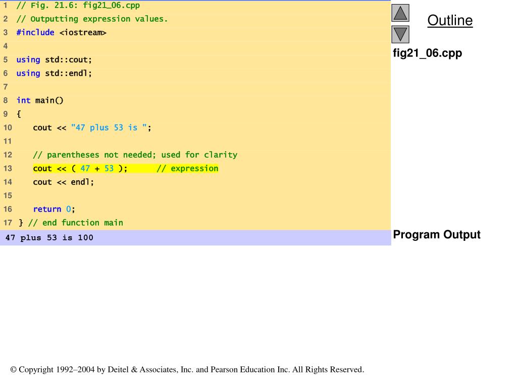Click the string "47 plus 53 is "
The image size is (517, 387).
point(109,127)
